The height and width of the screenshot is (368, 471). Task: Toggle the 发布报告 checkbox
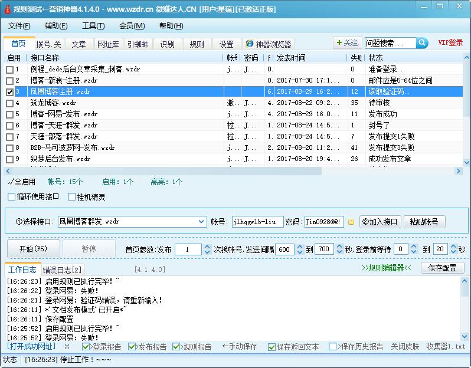coord(131,347)
